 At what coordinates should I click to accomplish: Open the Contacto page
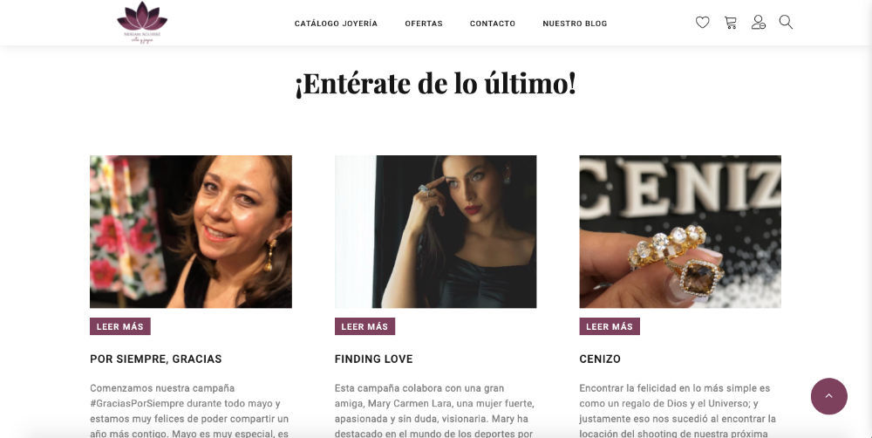click(493, 24)
